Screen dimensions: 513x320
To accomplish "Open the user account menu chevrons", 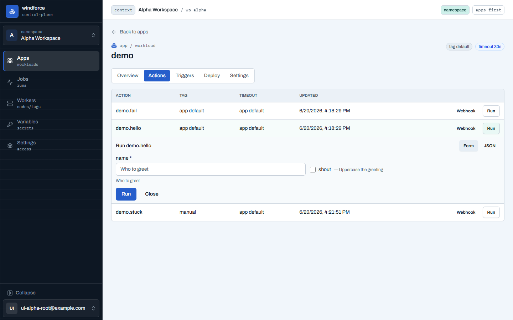I will pos(93,308).
